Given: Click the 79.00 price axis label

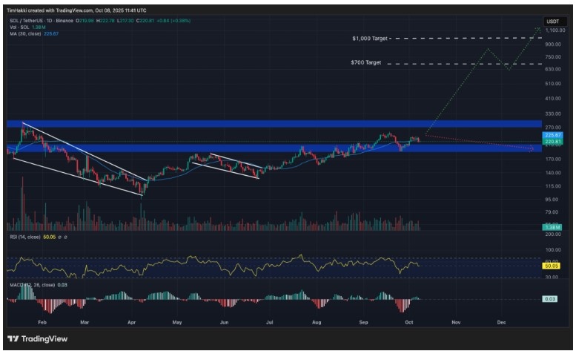Looking at the screenshot, I should [553, 212].
